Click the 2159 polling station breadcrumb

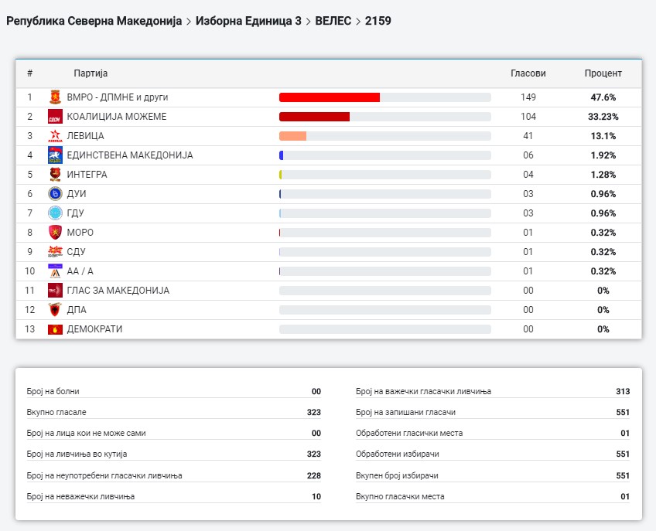pyautogui.click(x=378, y=21)
